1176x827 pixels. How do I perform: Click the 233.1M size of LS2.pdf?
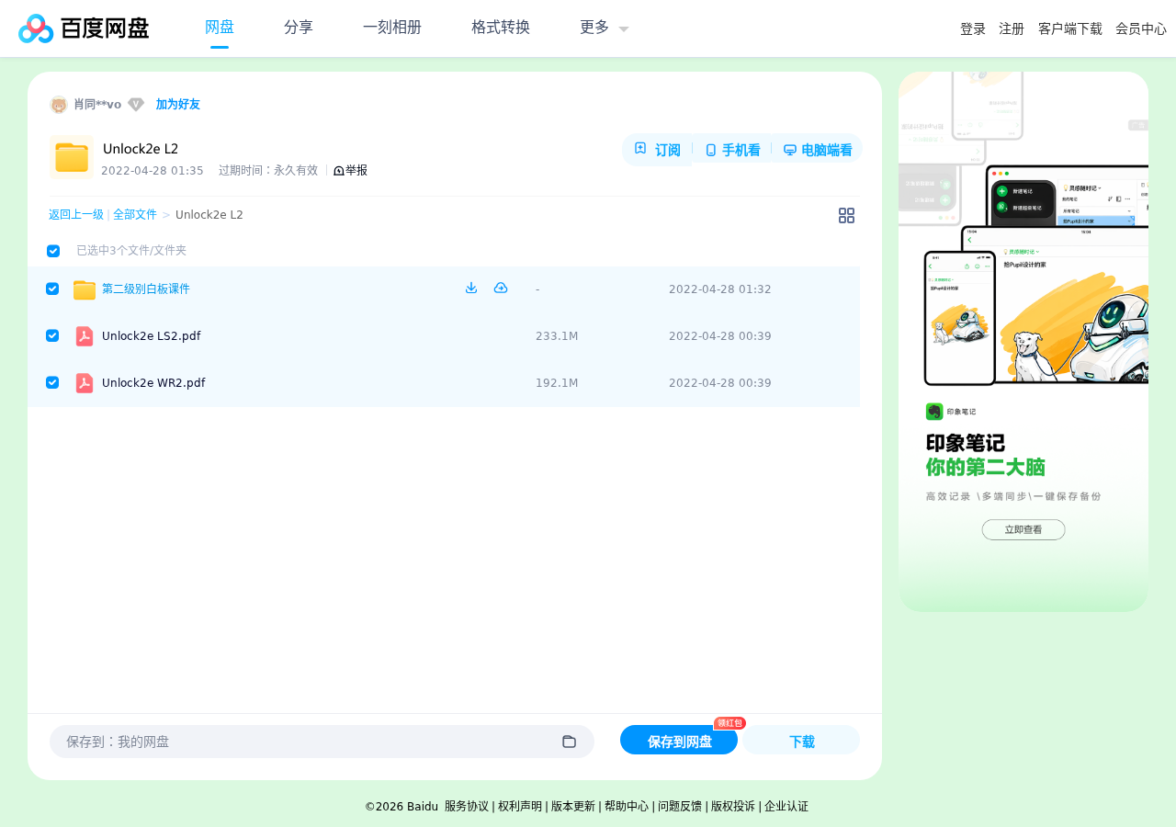[557, 336]
